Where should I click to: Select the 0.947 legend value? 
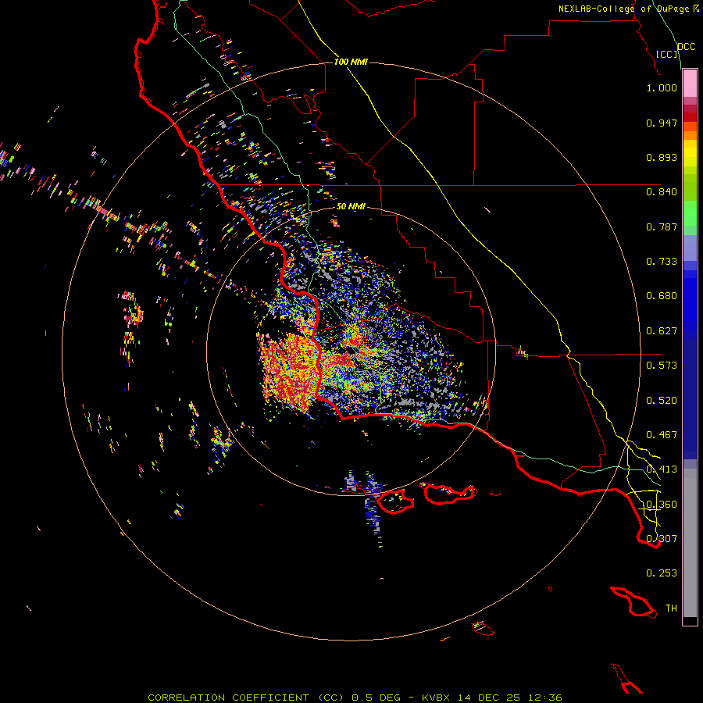pyautogui.click(x=662, y=123)
